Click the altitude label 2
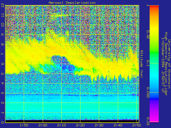The height and width of the screenshot is (128, 171). 3,103
